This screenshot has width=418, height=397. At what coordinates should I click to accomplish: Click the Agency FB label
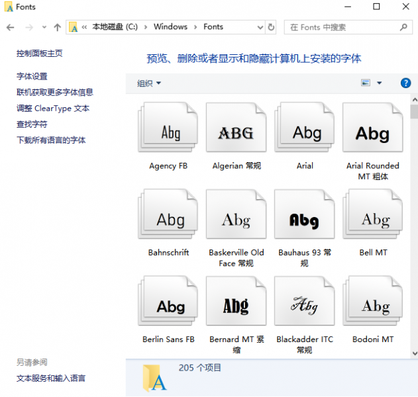(x=168, y=166)
